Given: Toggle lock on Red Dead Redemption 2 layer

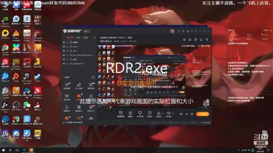Looking at the screenshot, I should tap(67, 55).
